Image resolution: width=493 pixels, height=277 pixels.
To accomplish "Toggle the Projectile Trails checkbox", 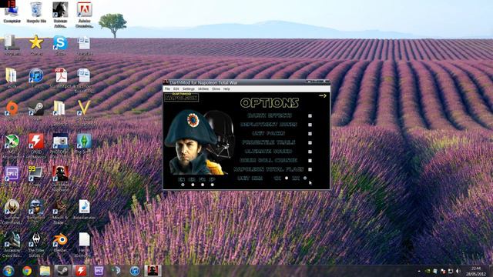I will pos(310,142).
